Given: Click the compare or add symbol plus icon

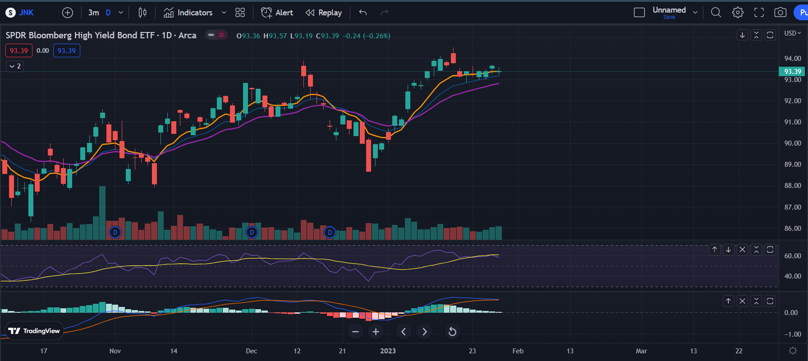Looking at the screenshot, I should pos(68,13).
